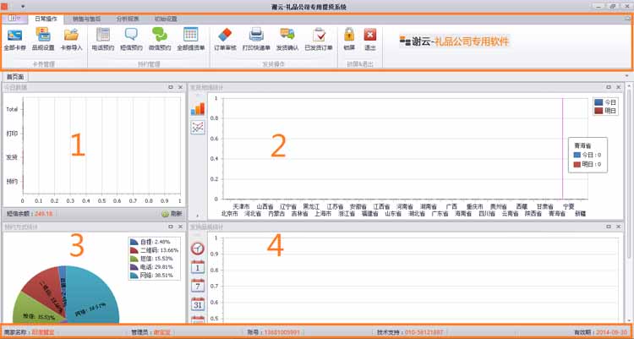Float the Total/打印 bar chart panel
The height and width of the screenshot is (339, 634).
point(170,87)
